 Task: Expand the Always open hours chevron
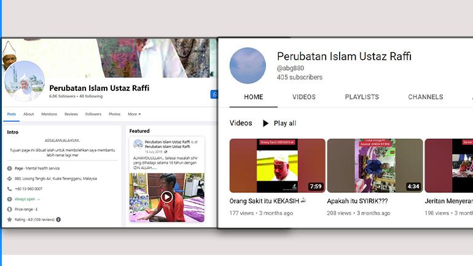(39, 200)
